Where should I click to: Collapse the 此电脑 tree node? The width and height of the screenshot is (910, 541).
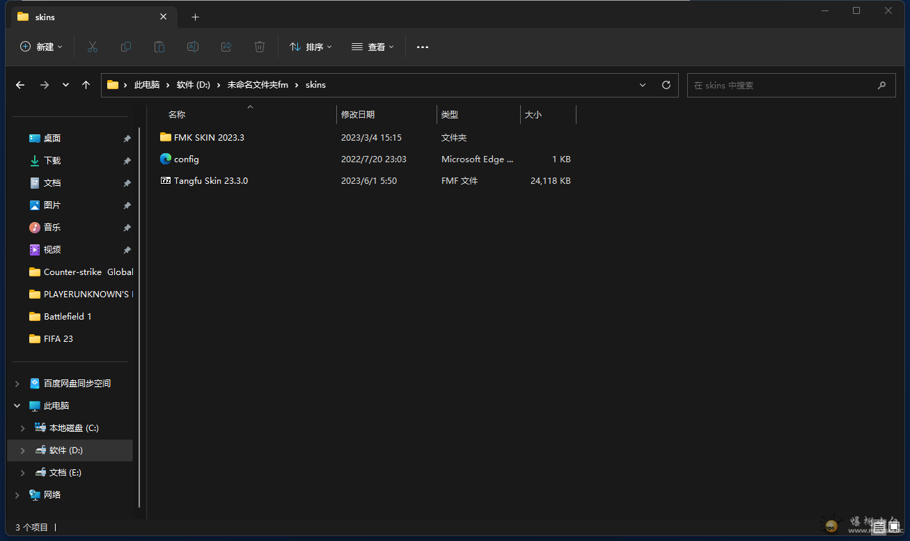pos(17,406)
